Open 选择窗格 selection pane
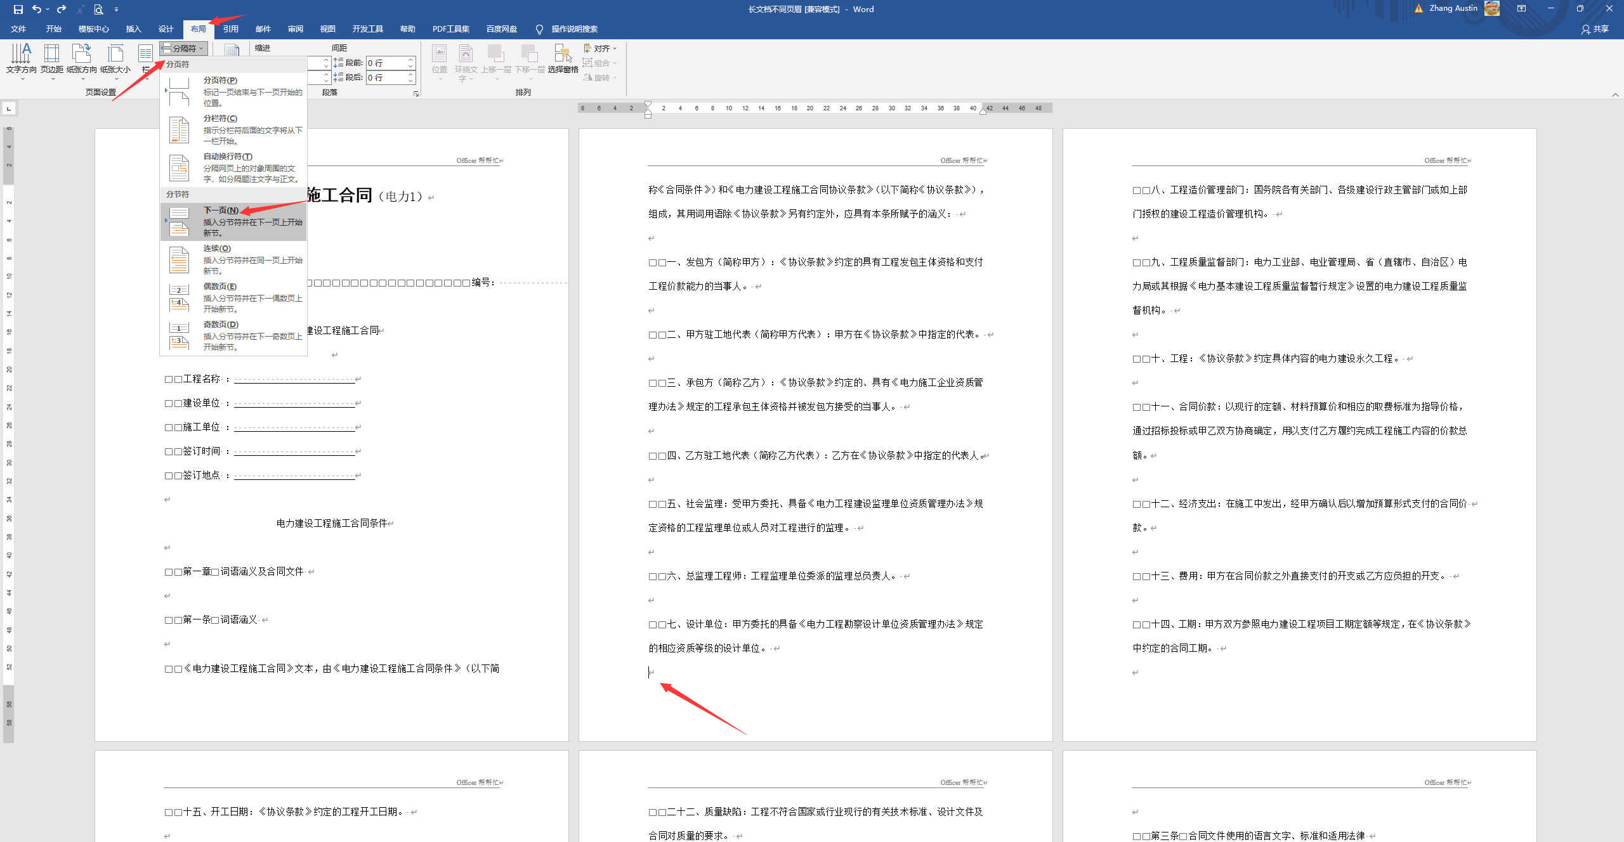 coord(563,59)
